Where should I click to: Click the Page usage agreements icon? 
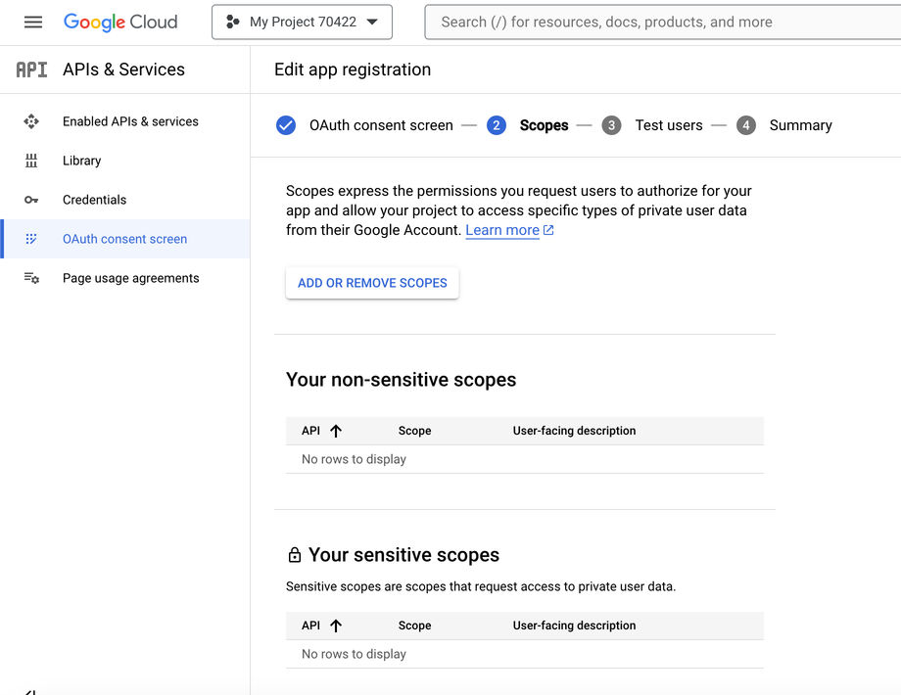[x=31, y=278]
